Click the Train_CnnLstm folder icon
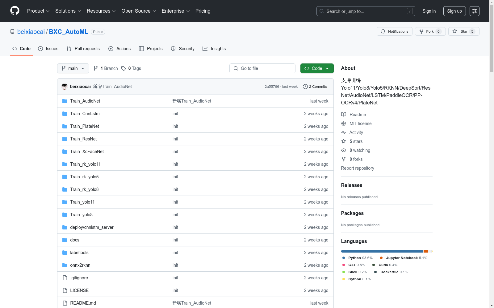 tap(65, 114)
